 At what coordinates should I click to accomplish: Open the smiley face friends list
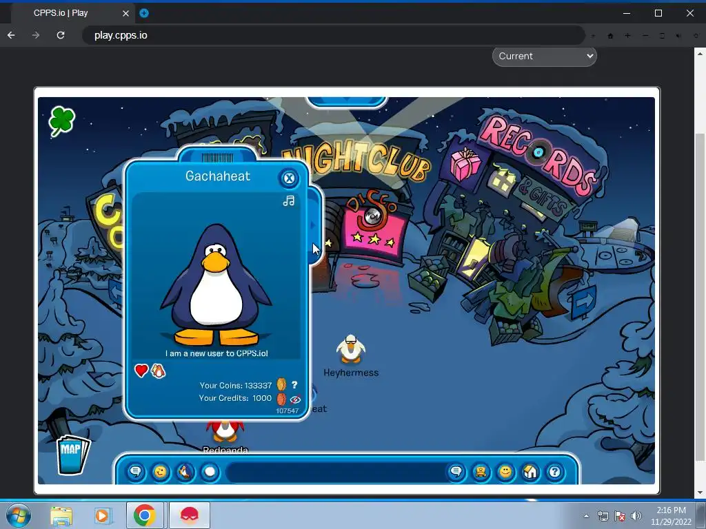point(505,472)
